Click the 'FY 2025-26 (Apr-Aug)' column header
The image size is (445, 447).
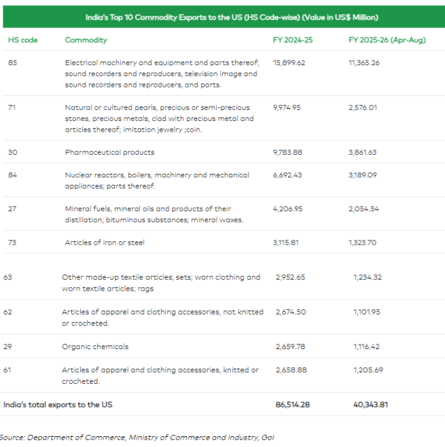[x=387, y=40]
